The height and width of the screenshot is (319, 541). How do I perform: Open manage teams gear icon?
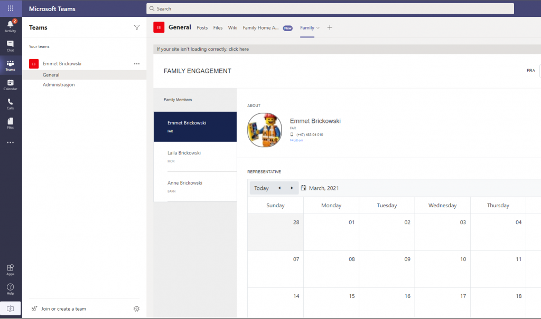point(136,308)
